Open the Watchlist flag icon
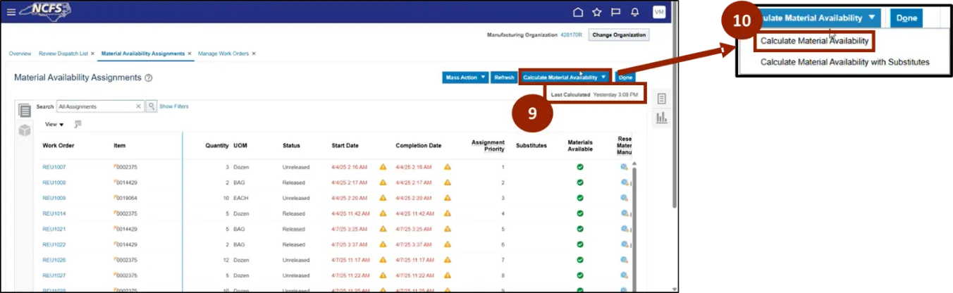This screenshot has height=293, width=953. (x=615, y=12)
